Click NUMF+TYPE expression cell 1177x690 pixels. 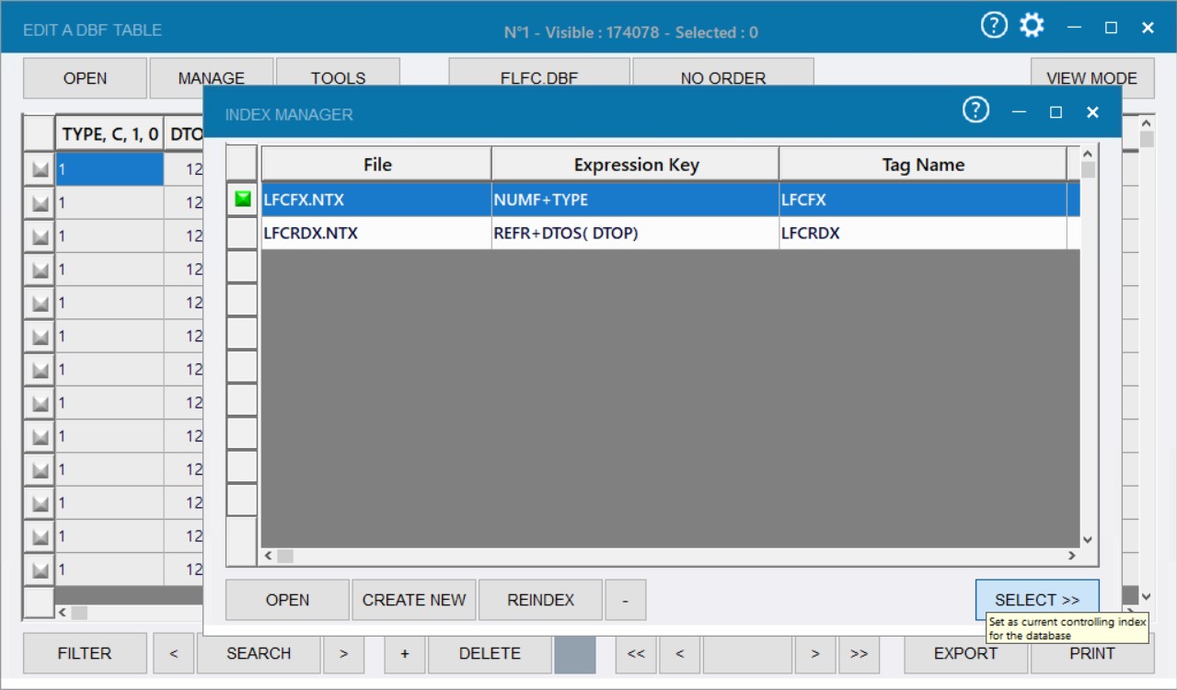pos(636,200)
